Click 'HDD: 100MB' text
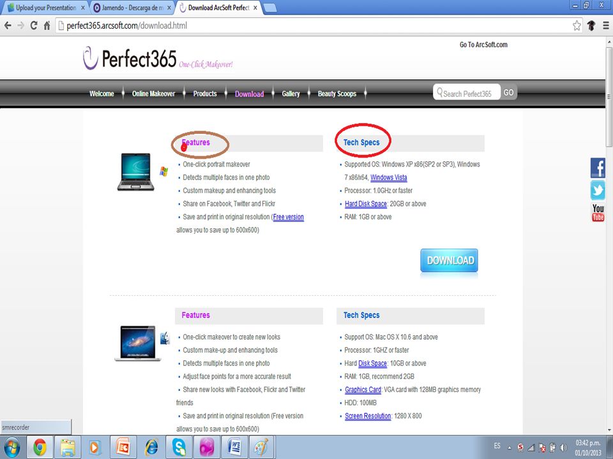 [360, 403]
